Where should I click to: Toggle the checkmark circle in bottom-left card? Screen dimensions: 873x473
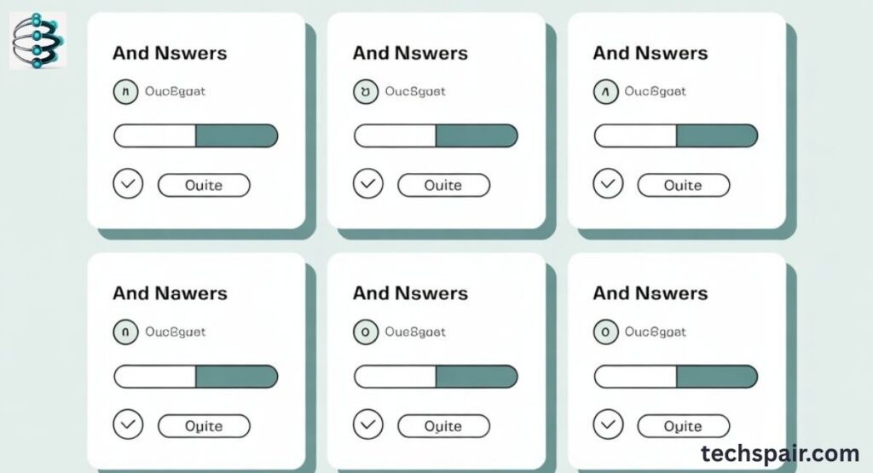(x=128, y=424)
